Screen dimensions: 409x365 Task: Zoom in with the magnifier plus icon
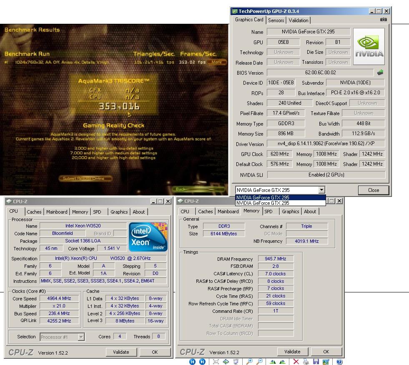tap(249, 362)
